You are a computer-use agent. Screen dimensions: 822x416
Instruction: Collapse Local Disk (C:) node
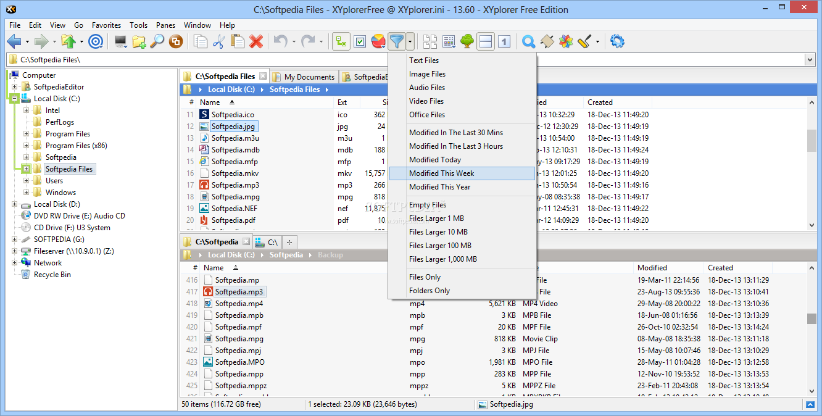tap(14, 99)
